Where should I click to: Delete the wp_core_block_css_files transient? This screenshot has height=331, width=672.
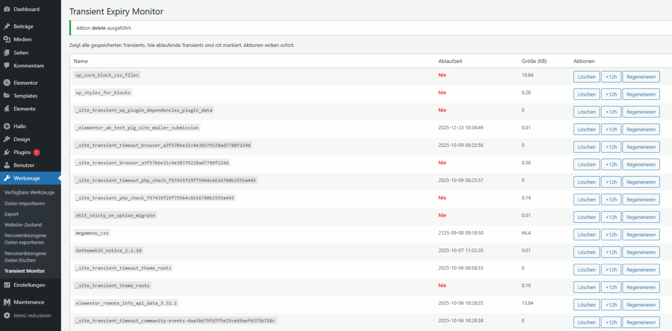tap(586, 77)
